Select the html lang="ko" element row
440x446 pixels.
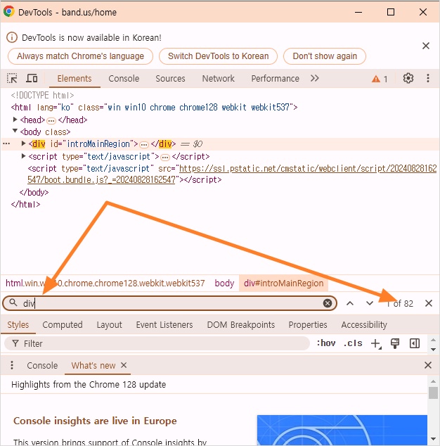point(154,107)
